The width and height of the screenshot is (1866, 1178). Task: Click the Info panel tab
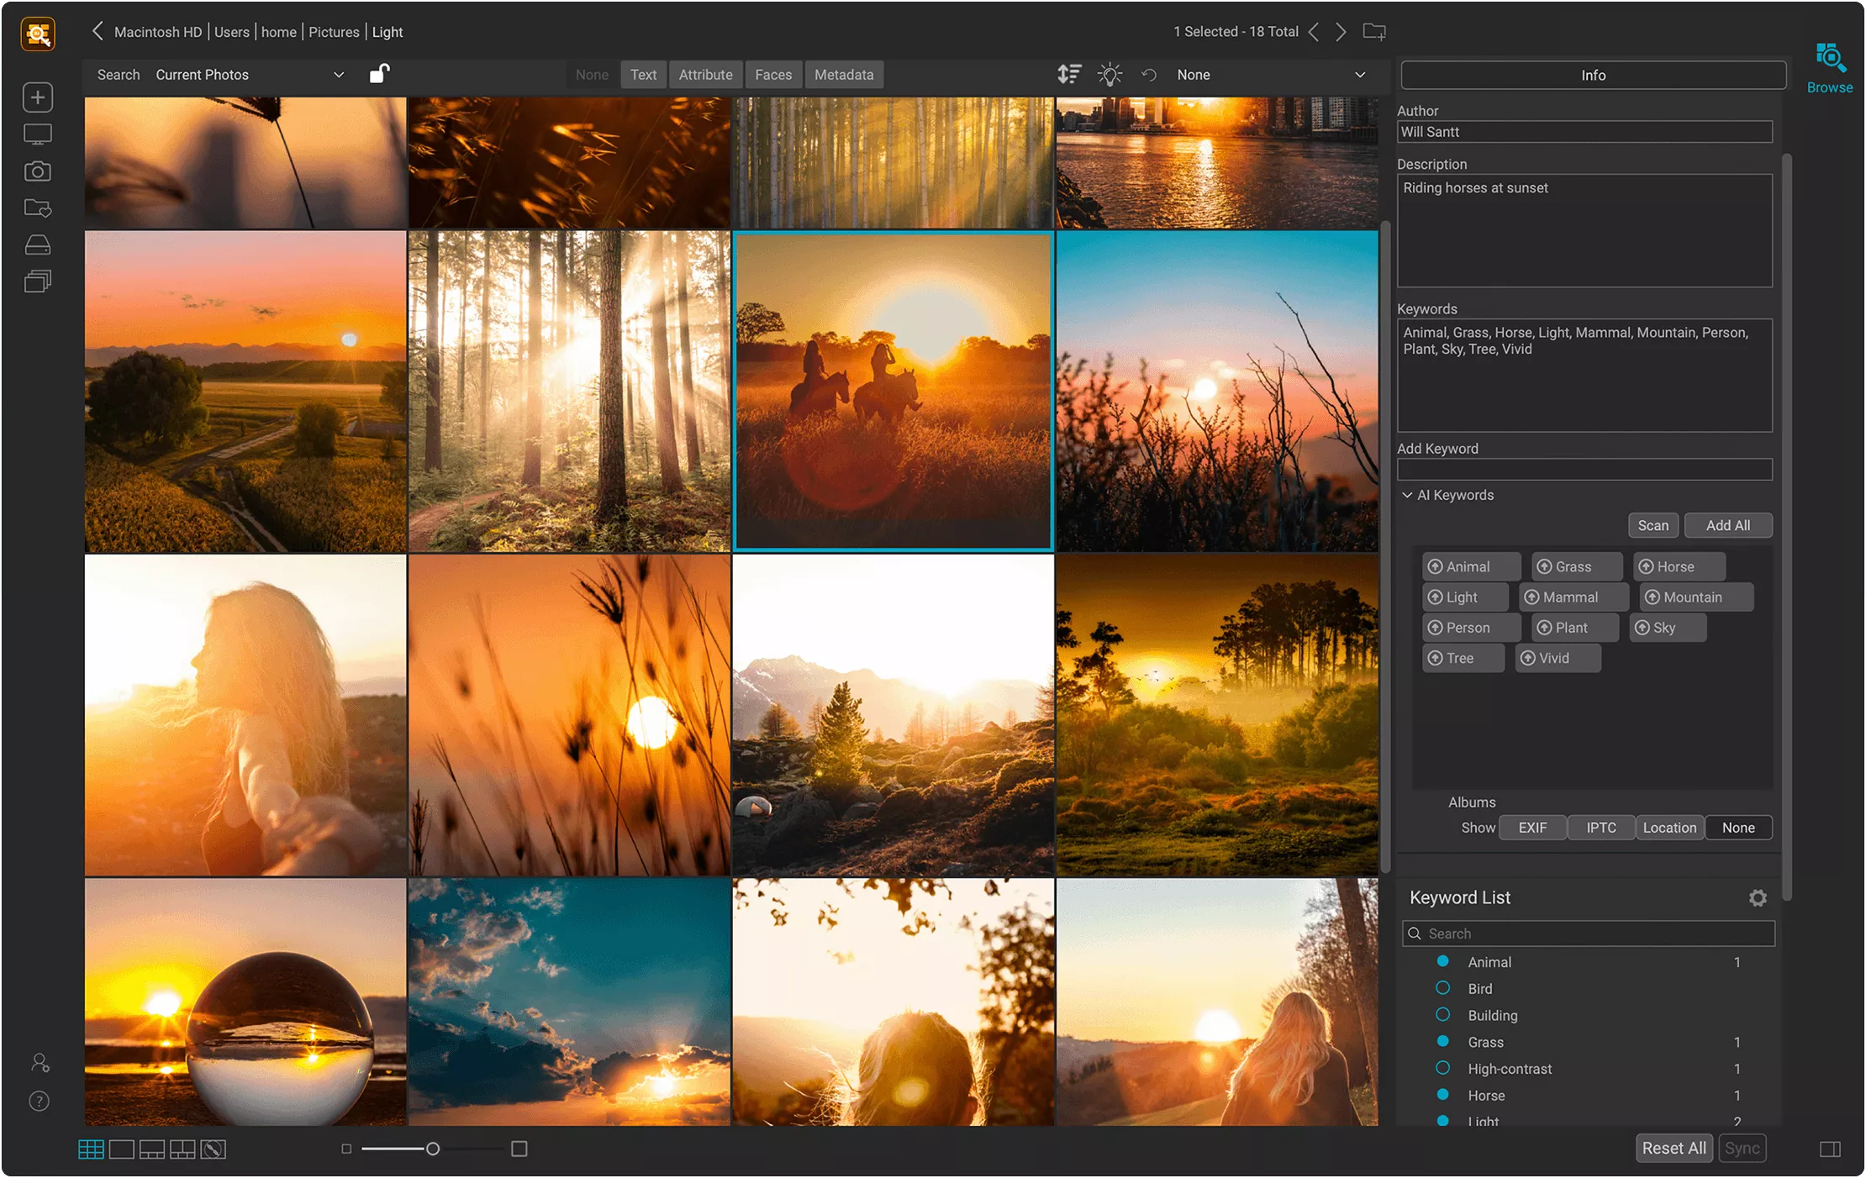1592,75
